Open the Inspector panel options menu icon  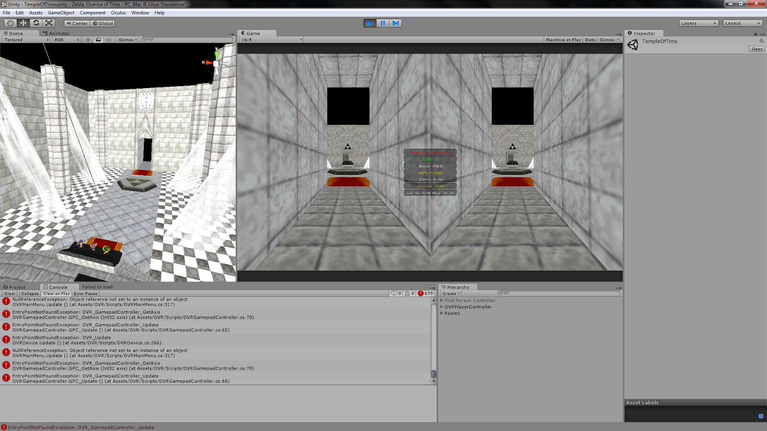(763, 34)
